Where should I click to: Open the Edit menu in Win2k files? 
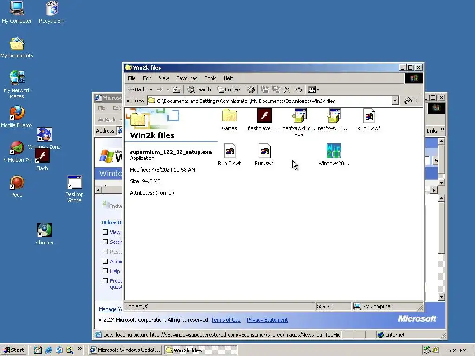147,78
